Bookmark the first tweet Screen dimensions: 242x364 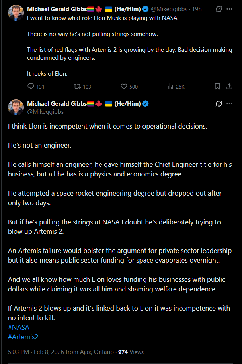point(217,87)
